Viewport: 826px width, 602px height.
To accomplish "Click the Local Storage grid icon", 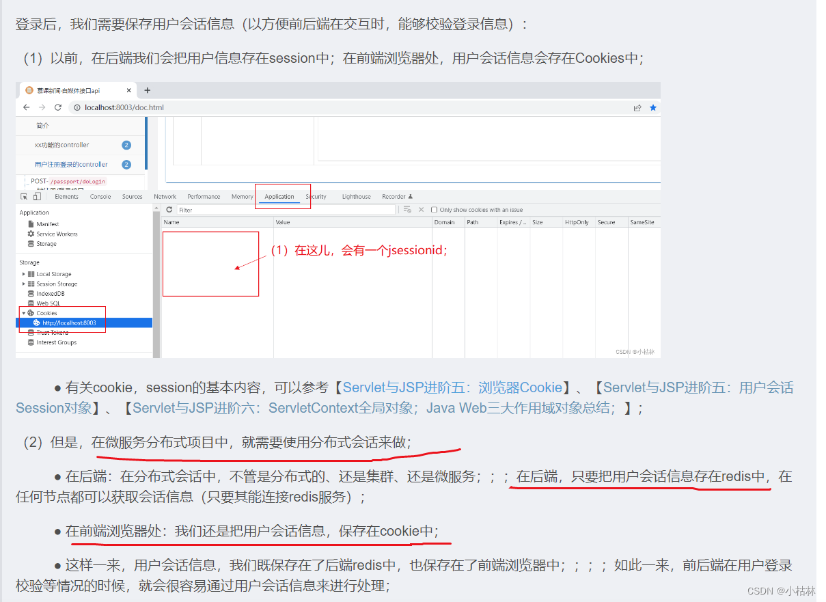I will coord(31,274).
